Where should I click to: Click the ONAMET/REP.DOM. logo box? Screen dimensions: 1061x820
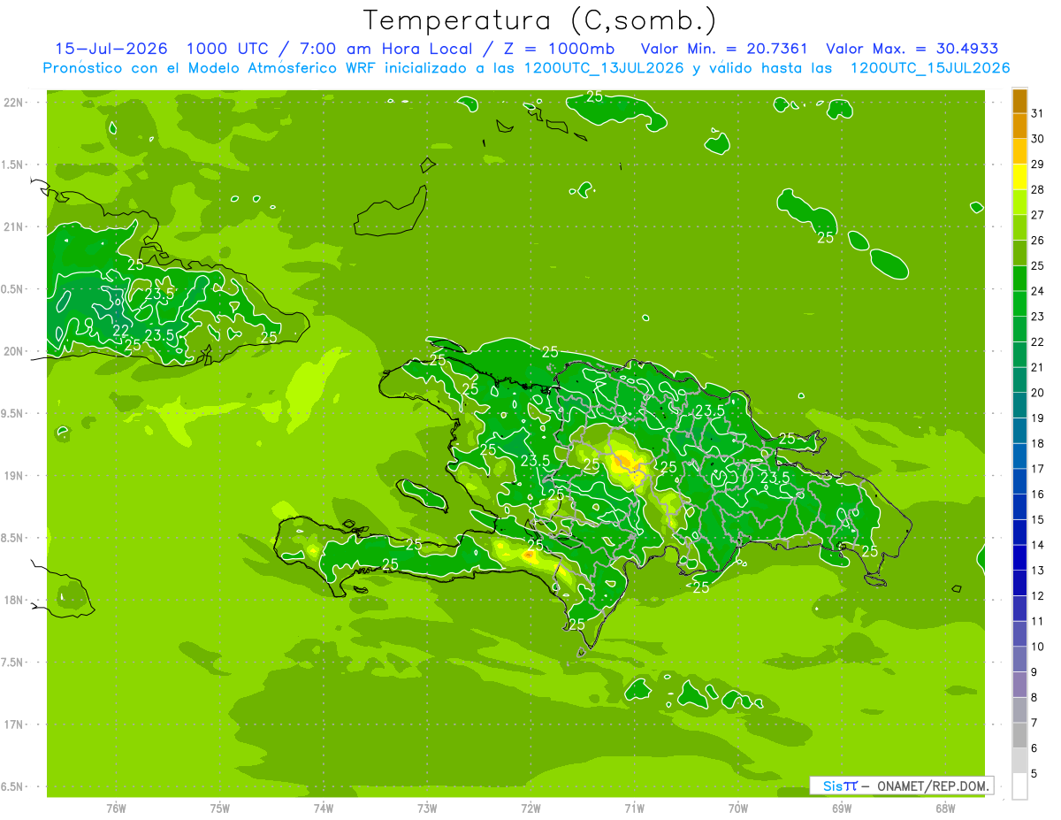point(901,786)
